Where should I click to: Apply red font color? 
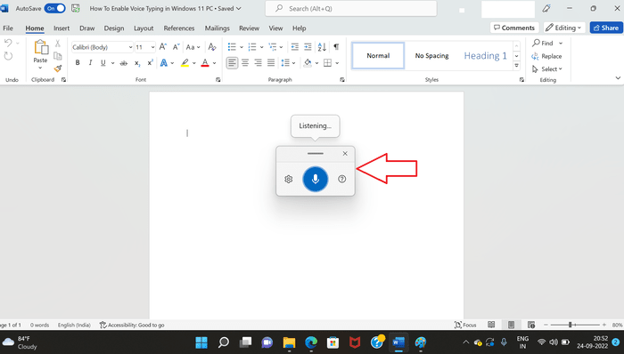205,62
